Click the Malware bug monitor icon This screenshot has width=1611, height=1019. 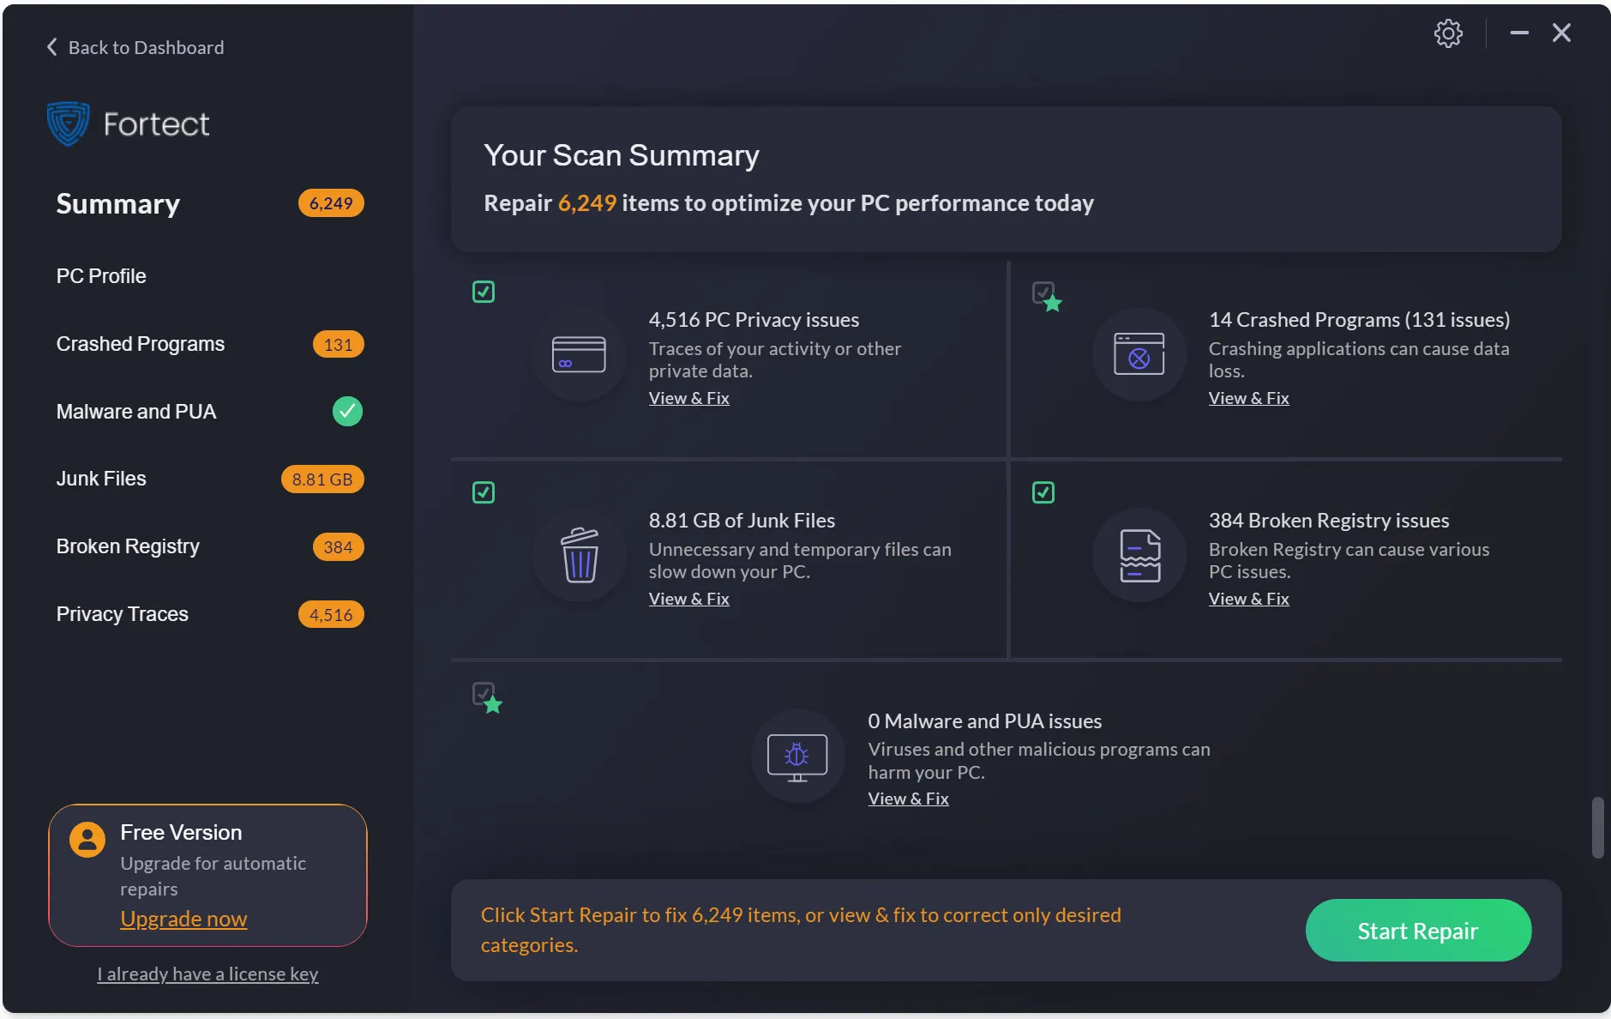[797, 757]
